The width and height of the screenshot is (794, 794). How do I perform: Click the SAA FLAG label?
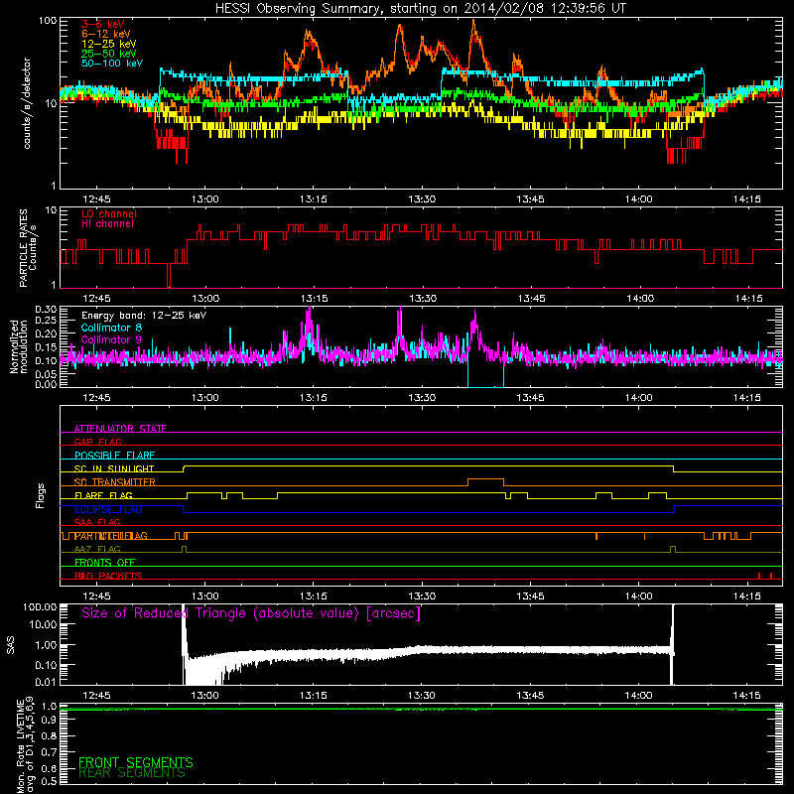97,522
